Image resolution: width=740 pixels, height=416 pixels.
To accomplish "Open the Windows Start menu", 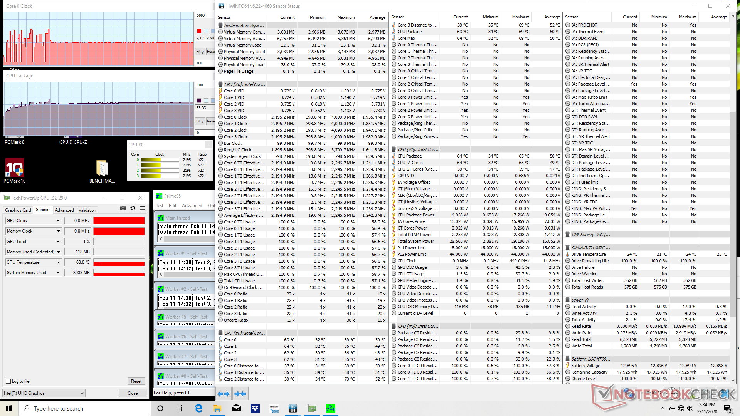I will [9, 408].
